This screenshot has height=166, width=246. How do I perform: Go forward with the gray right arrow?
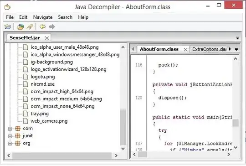[x=52, y=27]
